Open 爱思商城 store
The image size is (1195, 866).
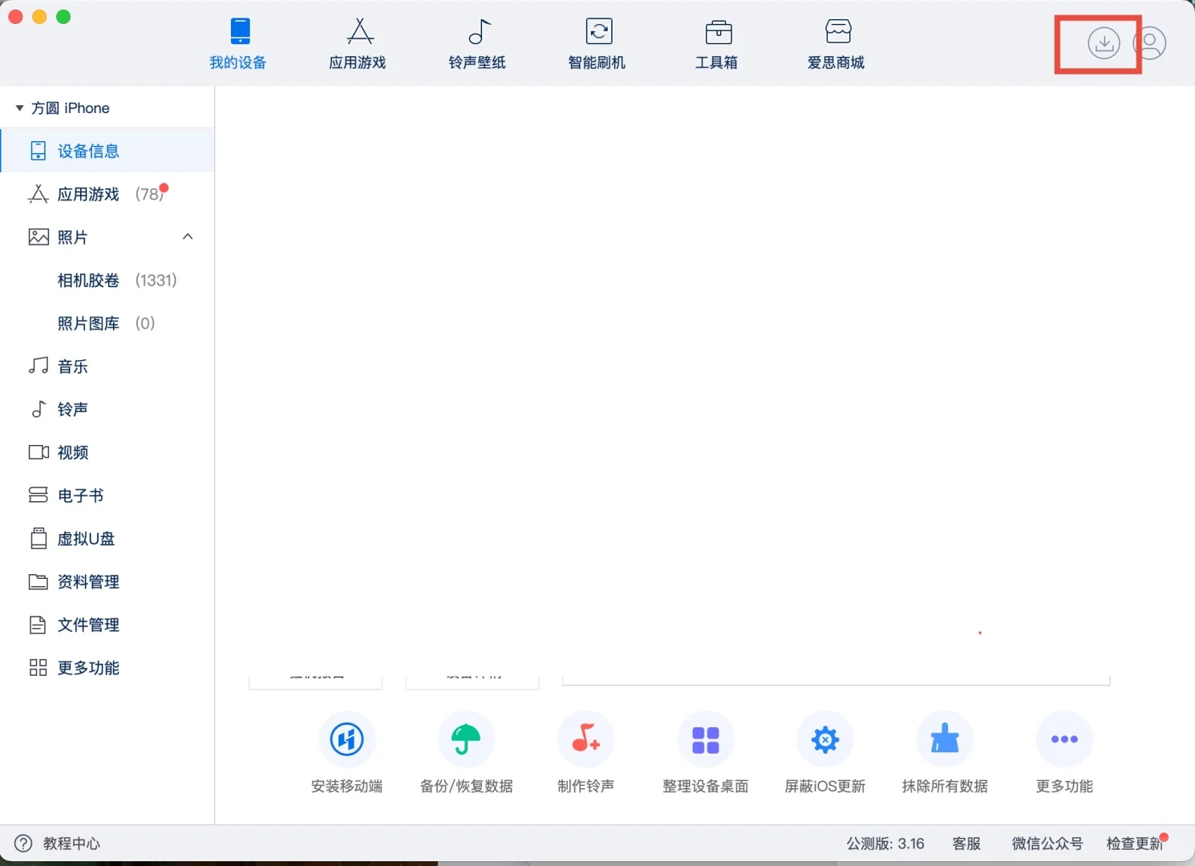(x=836, y=44)
